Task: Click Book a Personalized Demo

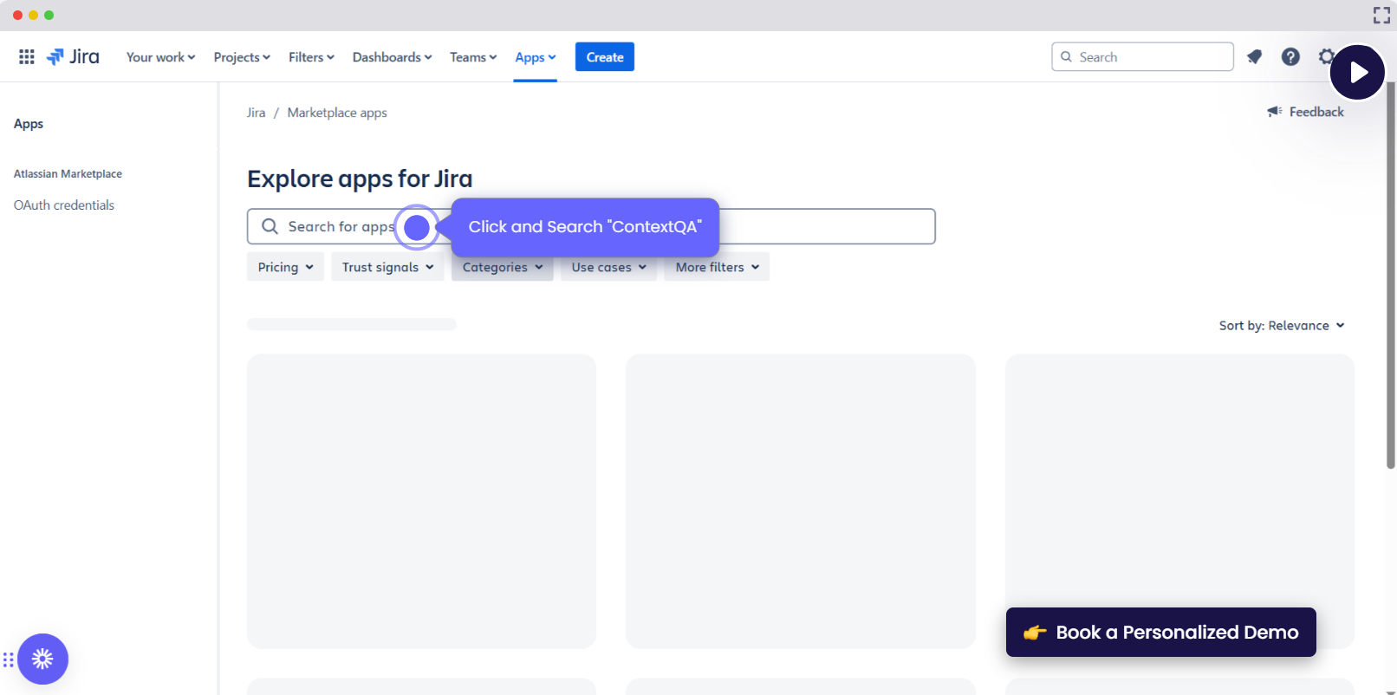Action: pyautogui.click(x=1160, y=633)
